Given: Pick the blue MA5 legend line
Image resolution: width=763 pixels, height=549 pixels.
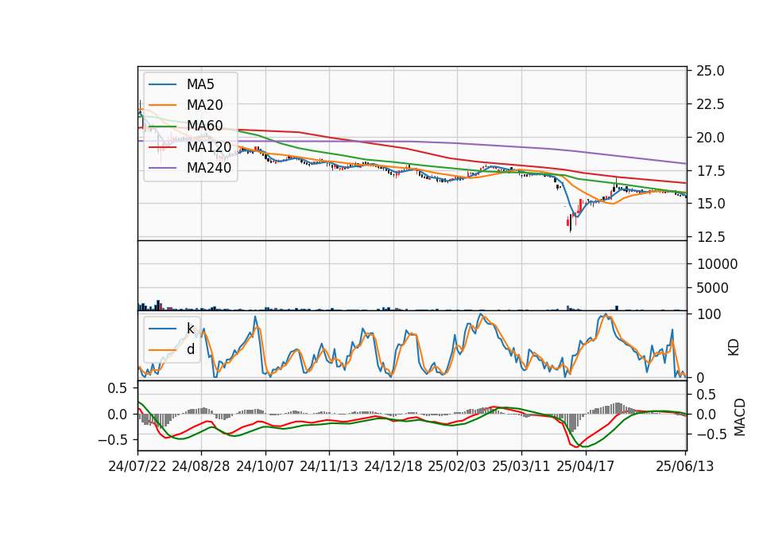Looking at the screenshot, I should pos(162,85).
